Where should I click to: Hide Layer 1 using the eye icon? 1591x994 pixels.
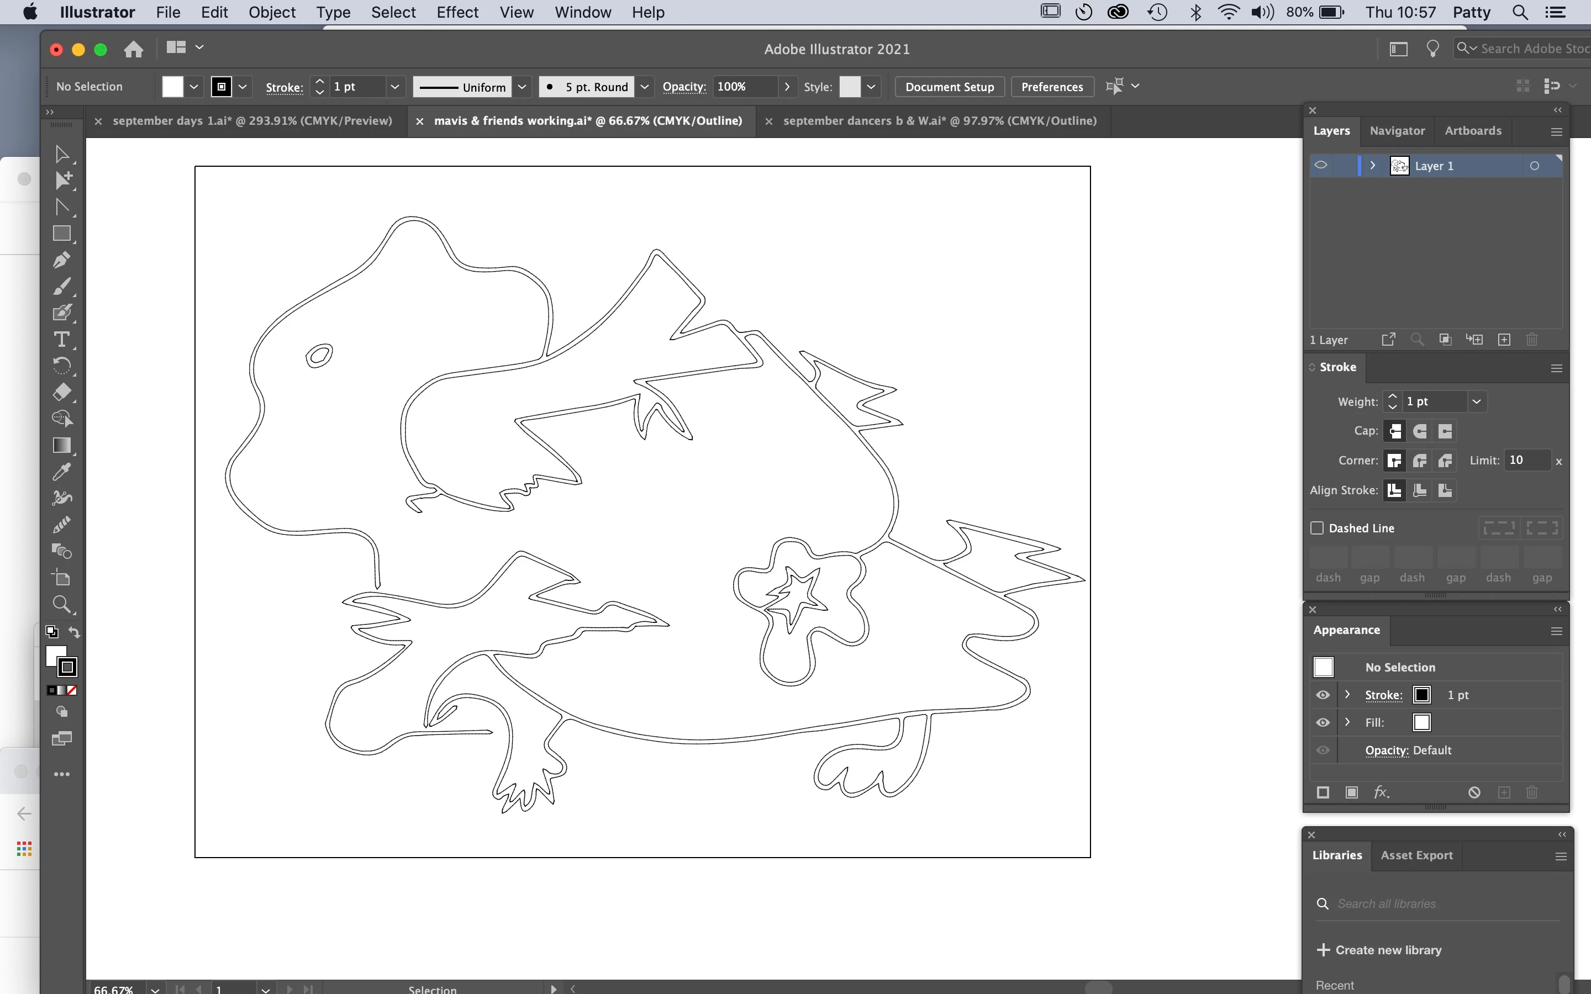click(x=1320, y=166)
